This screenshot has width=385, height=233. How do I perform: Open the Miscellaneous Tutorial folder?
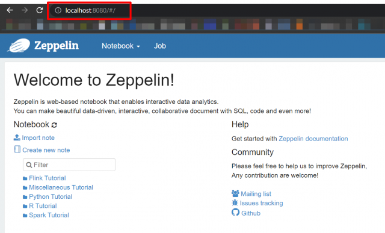pyautogui.click(x=61, y=187)
